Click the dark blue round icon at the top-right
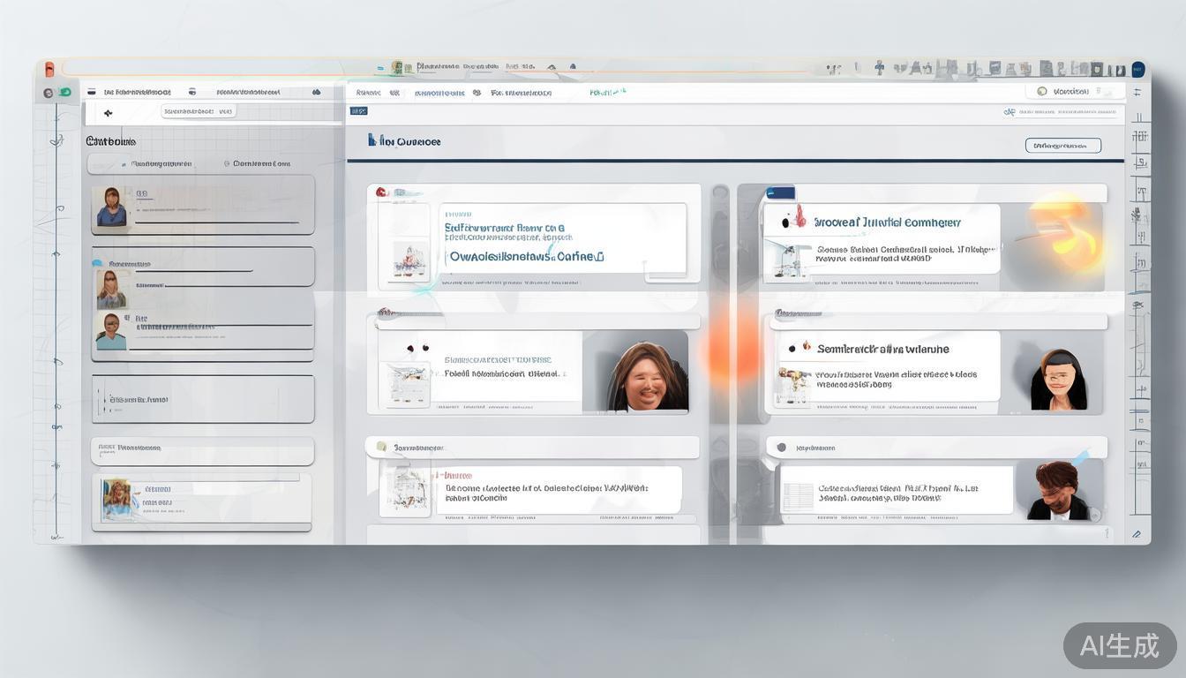The width and height of the screenshot is (1186, 678). pos(1138,69)
